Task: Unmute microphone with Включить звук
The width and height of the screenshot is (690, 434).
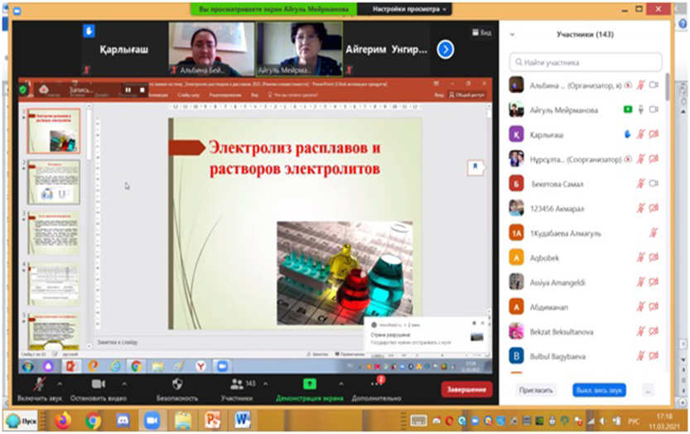Action: pos(40,389)
